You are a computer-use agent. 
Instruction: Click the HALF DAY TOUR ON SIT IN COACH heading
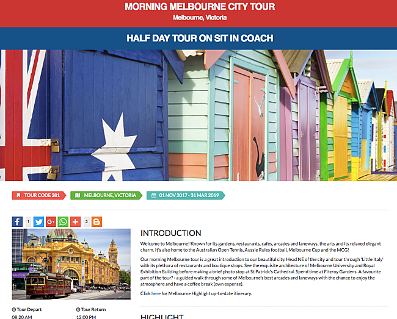click(x=200, y=38)
